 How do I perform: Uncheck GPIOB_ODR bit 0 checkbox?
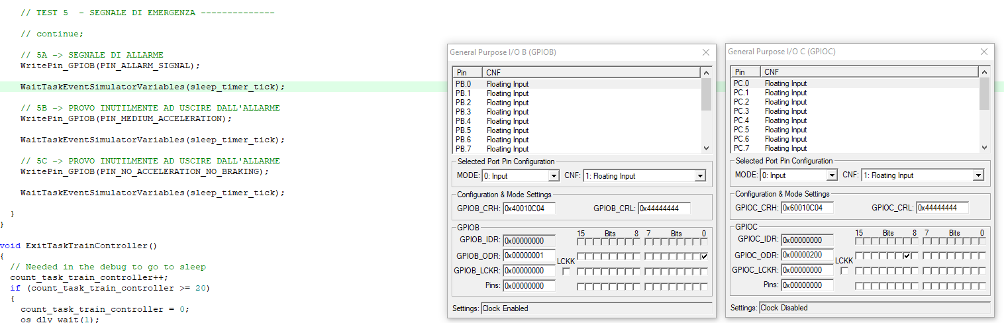click(704, 256)
